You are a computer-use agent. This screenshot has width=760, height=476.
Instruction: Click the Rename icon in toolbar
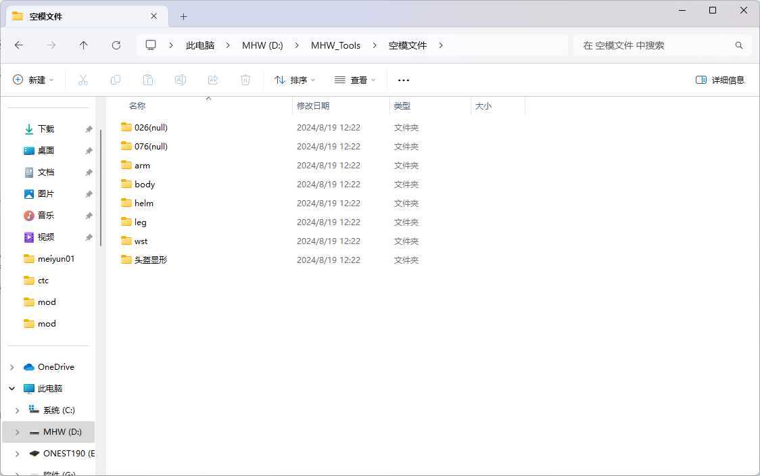tap(181, 80)
